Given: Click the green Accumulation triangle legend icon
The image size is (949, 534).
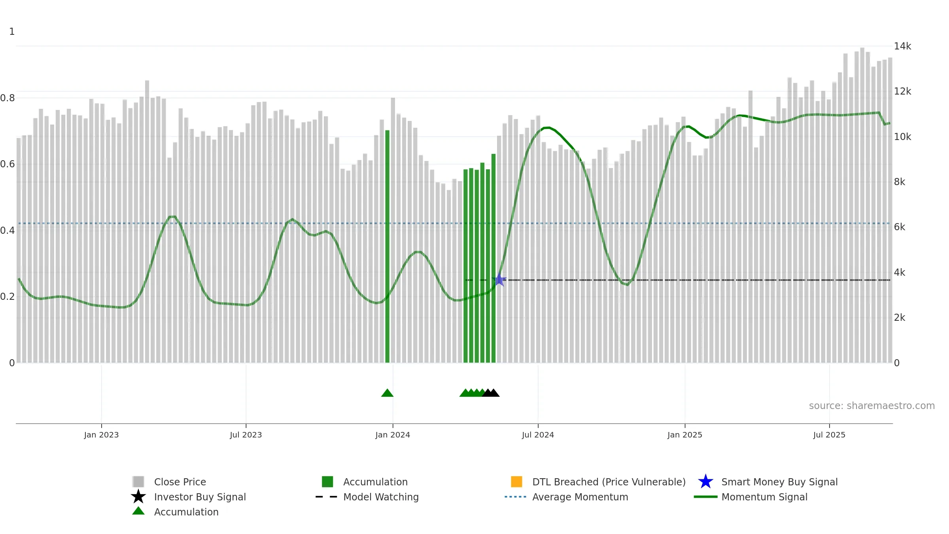Looking at the screenshot, I should pyautogui.click(x=138, y=511).
